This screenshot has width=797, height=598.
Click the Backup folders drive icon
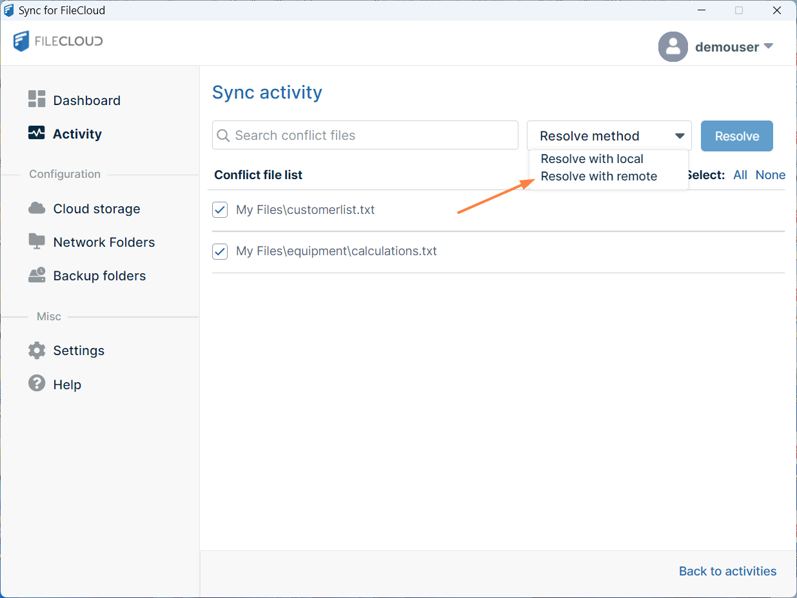pyautogui.click(x=37, y=275)
